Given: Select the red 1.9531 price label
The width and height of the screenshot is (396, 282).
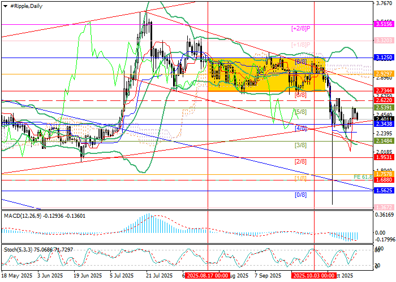Looking at the screenshot, I should click(x=384, y=157).
